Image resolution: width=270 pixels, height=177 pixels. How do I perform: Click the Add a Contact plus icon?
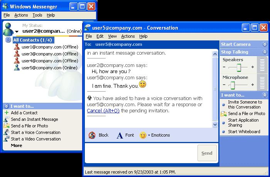(7, 113)
